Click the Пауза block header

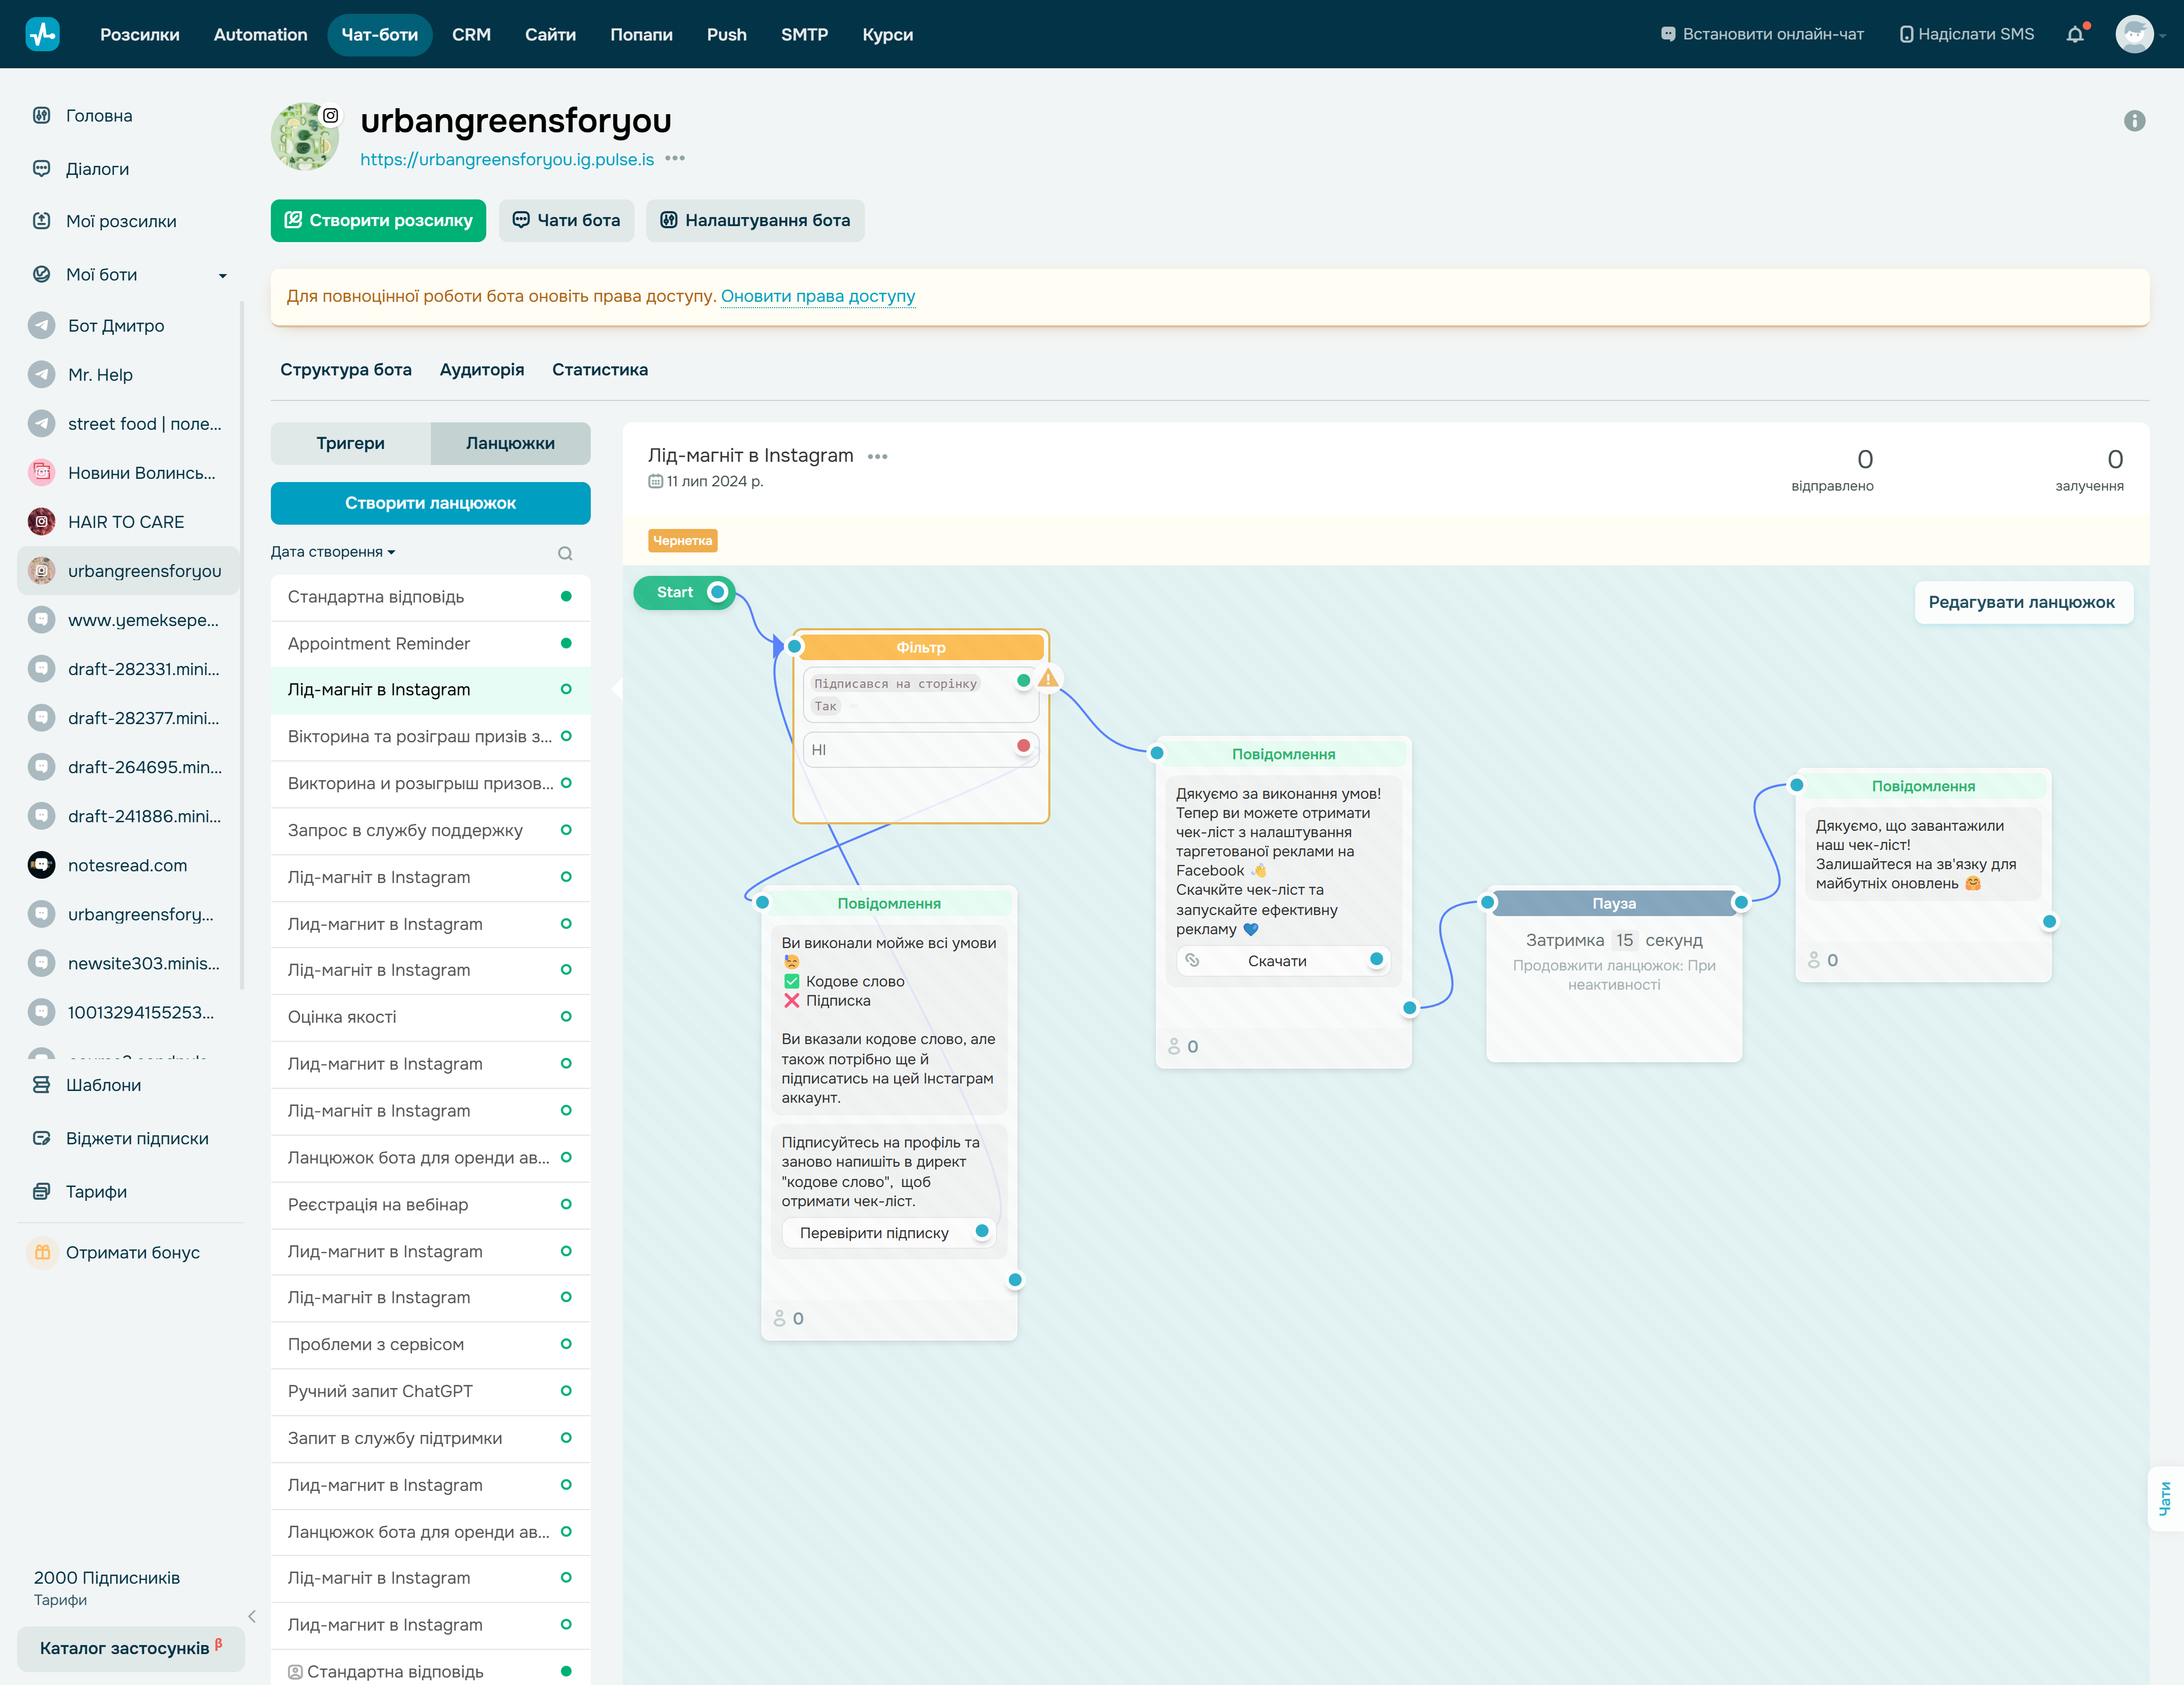1613,903
